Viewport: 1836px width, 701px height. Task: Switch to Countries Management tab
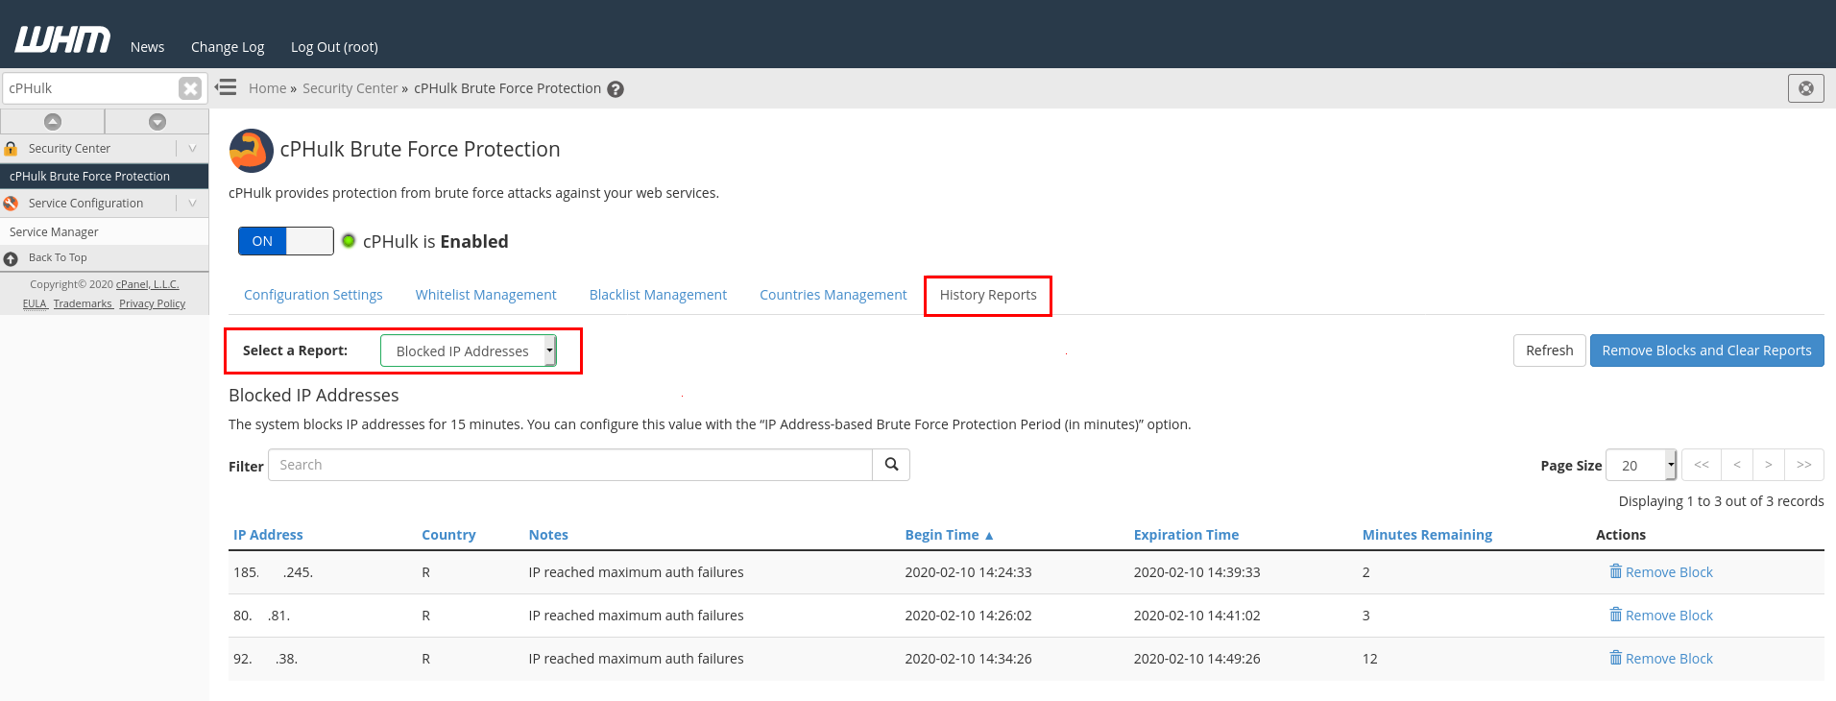point(833,295)
